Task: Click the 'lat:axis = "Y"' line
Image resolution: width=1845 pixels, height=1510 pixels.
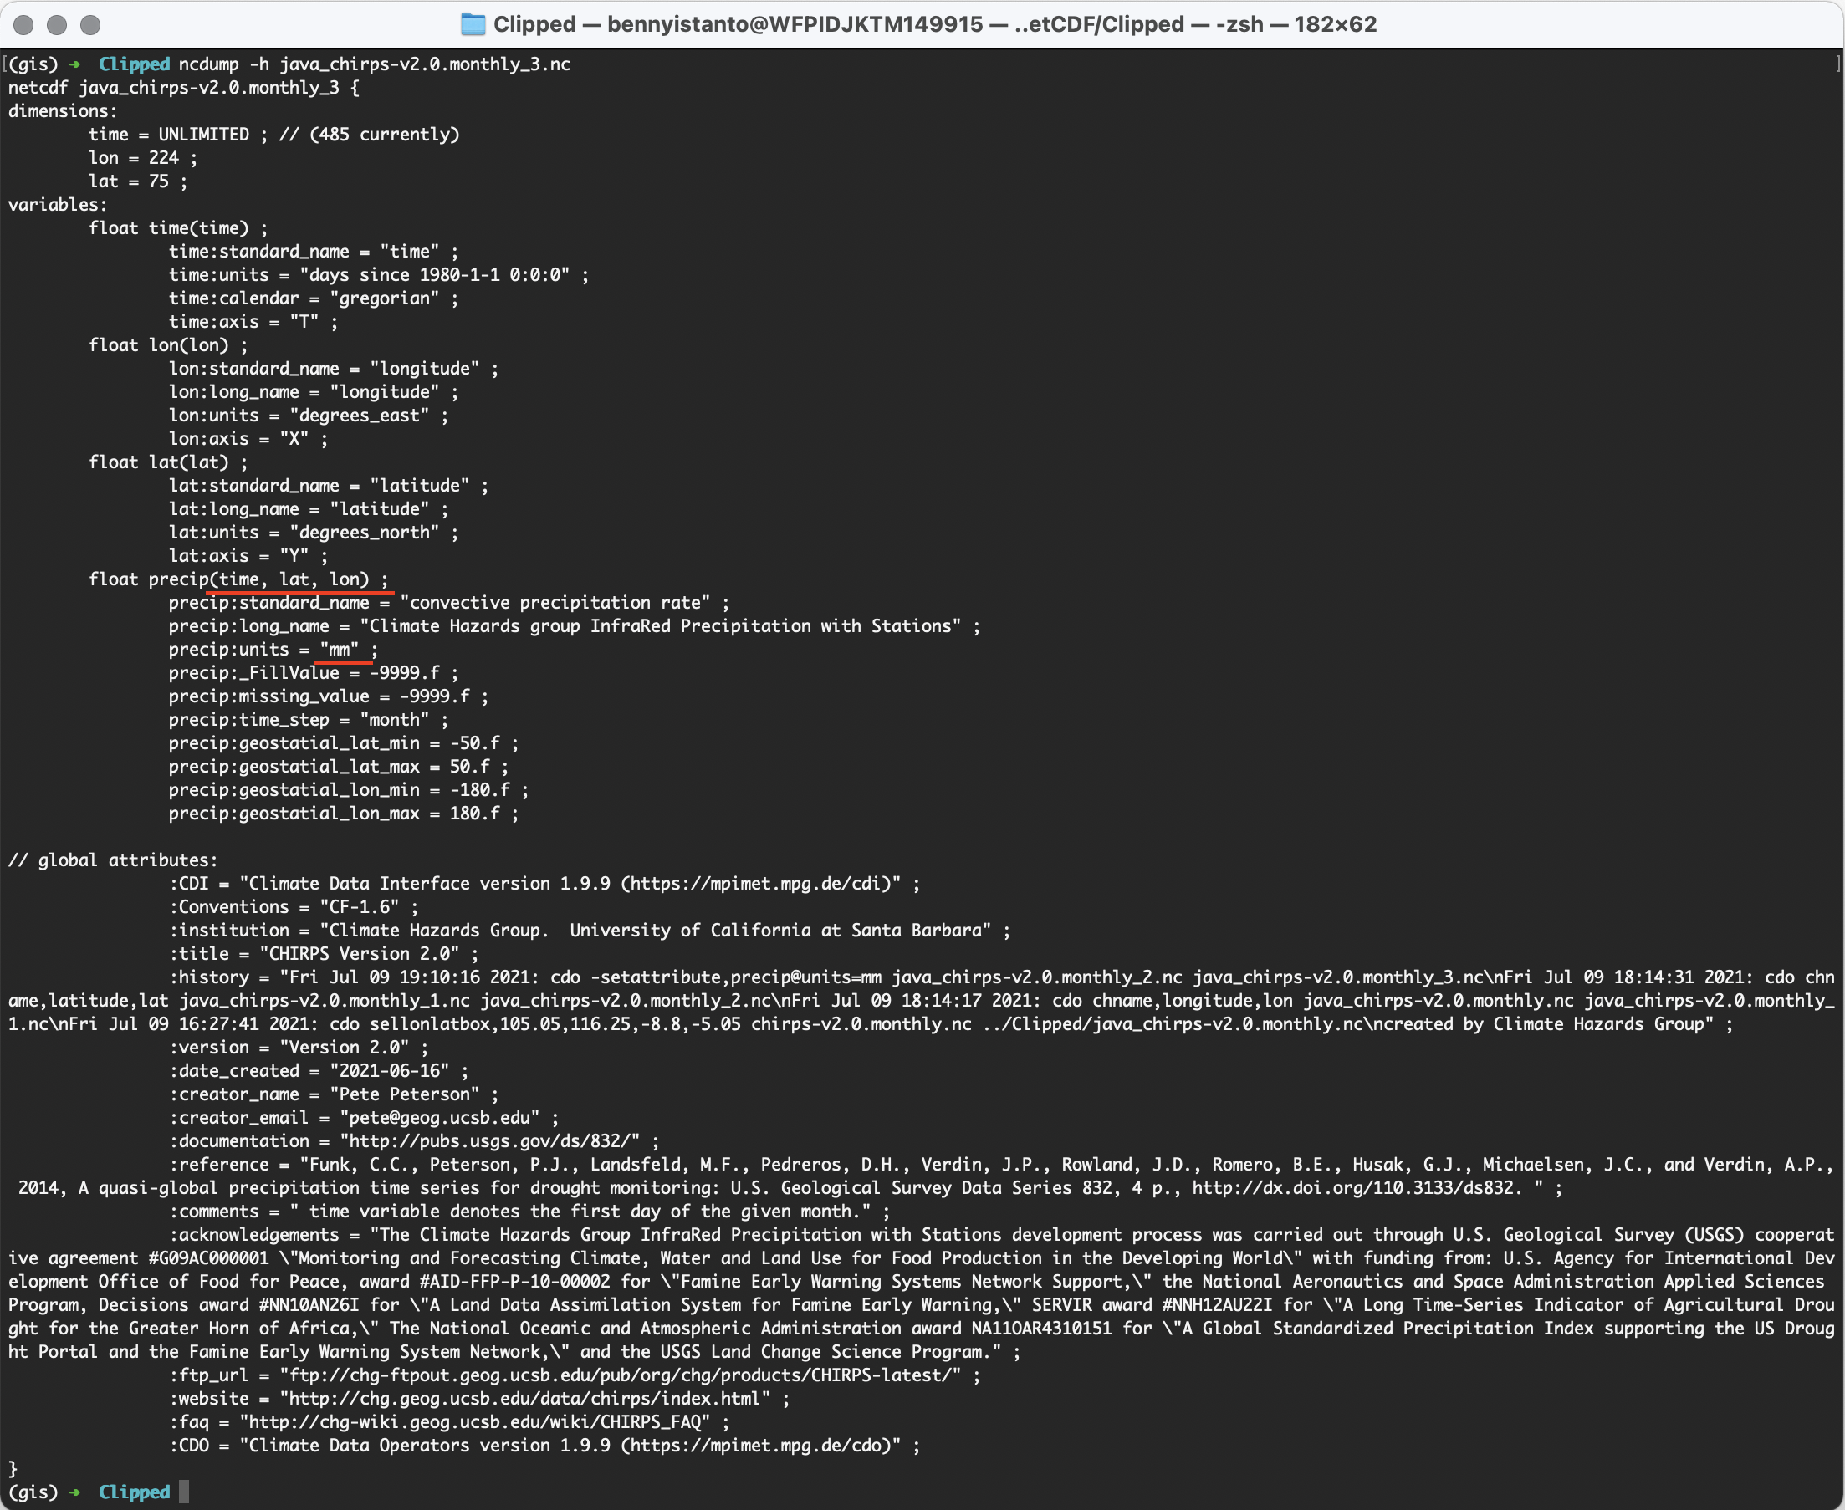Action: pyautogui.click(x=248, y=557)
